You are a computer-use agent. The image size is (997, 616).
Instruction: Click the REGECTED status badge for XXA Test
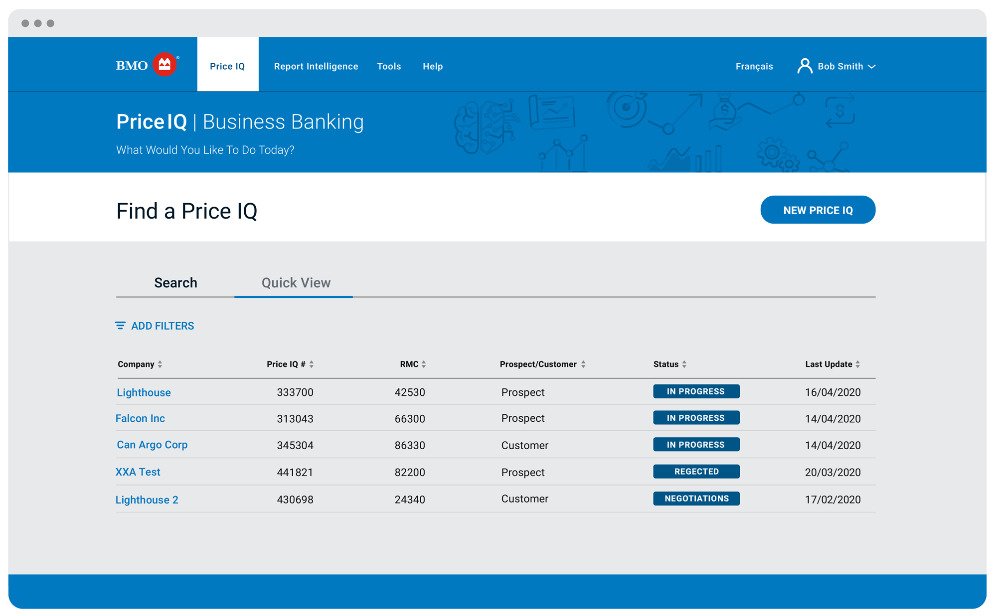tap(696, 471)
